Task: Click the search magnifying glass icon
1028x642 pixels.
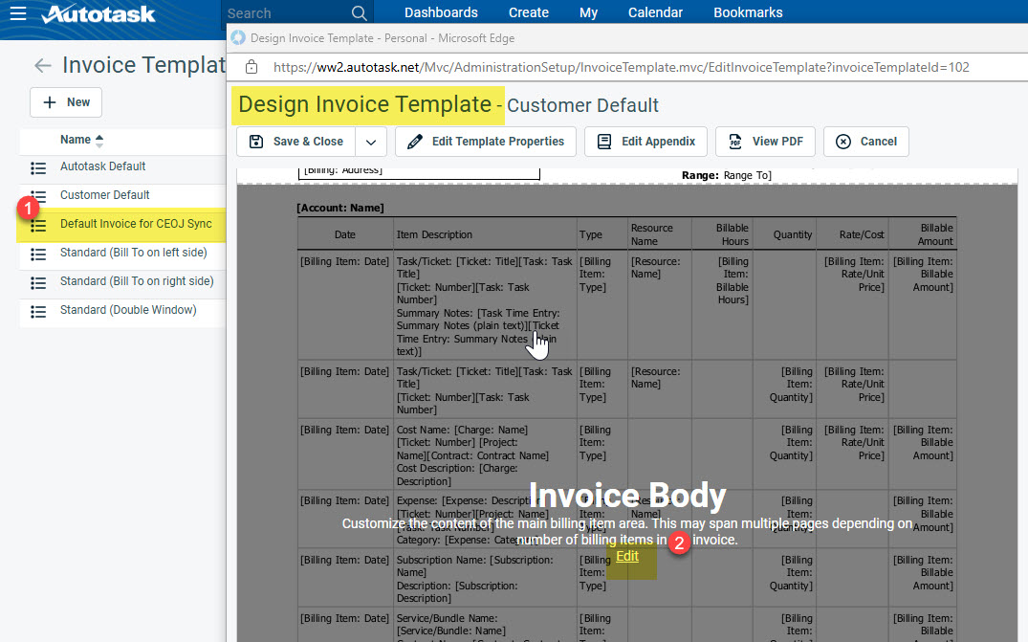Action: click(359, 12)
